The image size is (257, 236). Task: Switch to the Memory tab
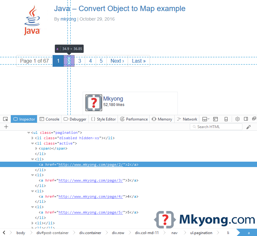click(x=162, y=119)
